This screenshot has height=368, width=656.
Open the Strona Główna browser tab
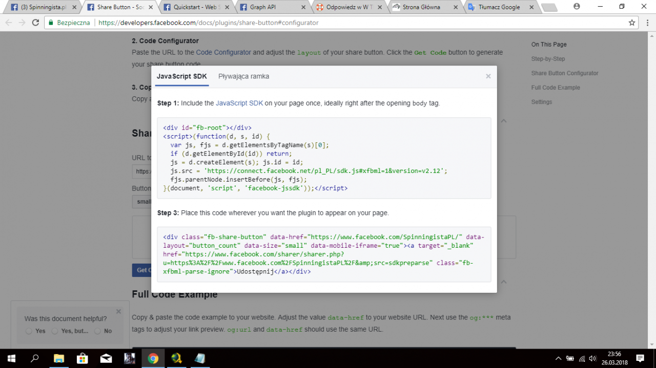tap(425, 7)
